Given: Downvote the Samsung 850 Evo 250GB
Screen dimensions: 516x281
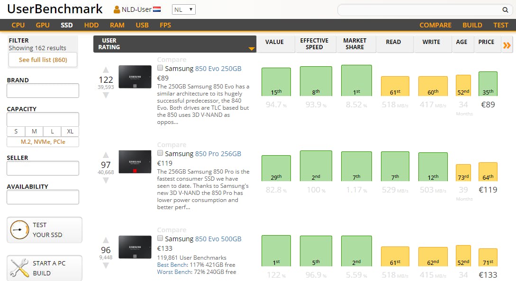Looking at the screenshot, I should point(106,95).
